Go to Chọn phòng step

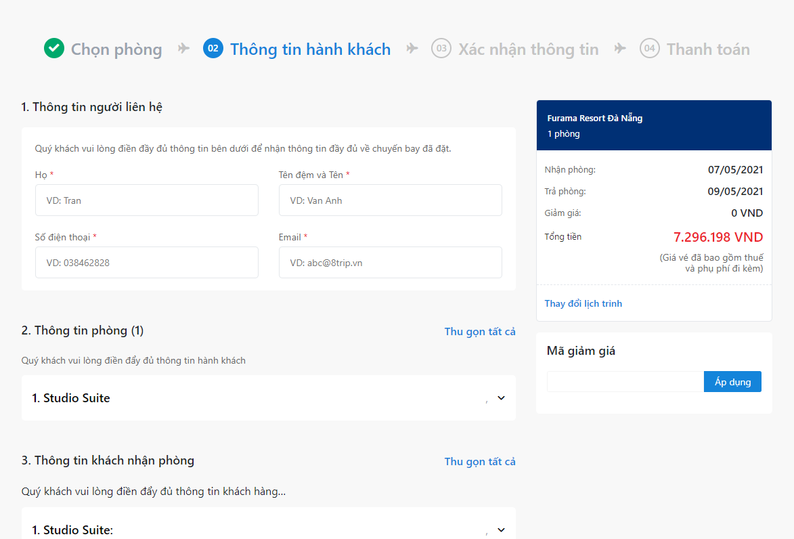pos(116,49)
